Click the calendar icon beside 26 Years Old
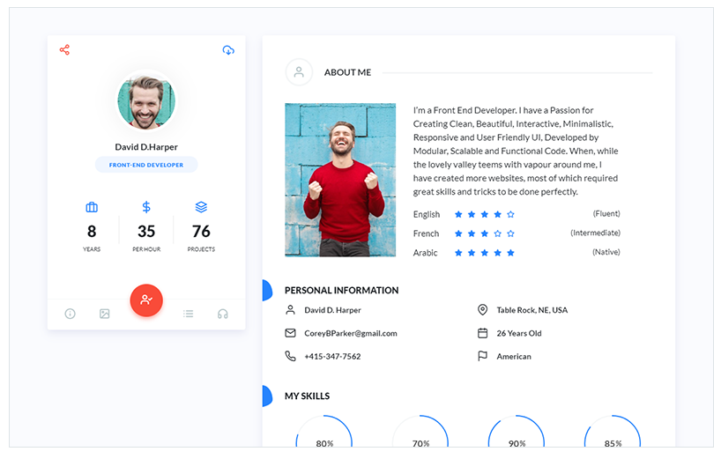This screenshot has height=459, width=721. coord(482,333)
